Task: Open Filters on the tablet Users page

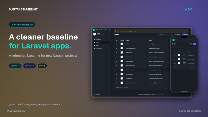Action: (x=177, y=35)
